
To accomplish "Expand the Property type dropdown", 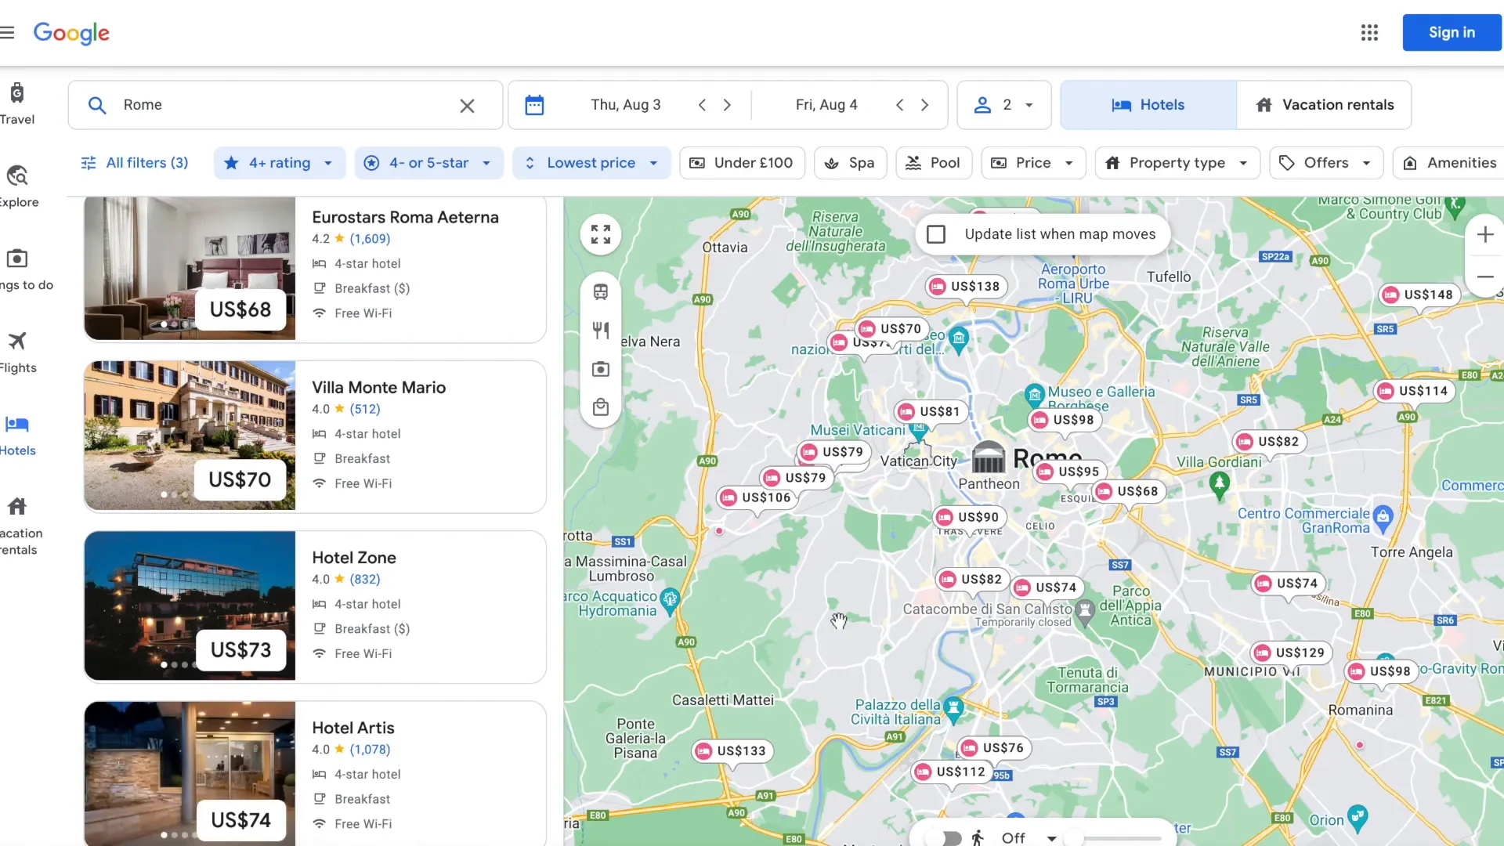I will [x=1177, y=163].
